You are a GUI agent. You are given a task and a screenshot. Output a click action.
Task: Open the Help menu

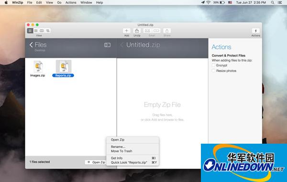pyautogui.click(x=99, y=2)
